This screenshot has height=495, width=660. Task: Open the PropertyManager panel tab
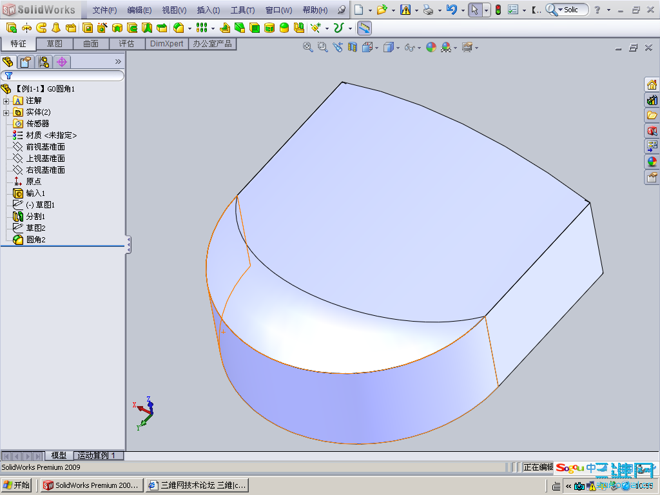[26, 63]
